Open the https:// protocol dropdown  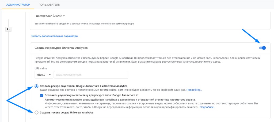pyautogui.click(x=44, y=75)
